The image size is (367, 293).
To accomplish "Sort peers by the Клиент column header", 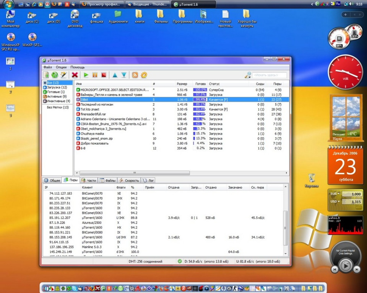I will point(97,187).
